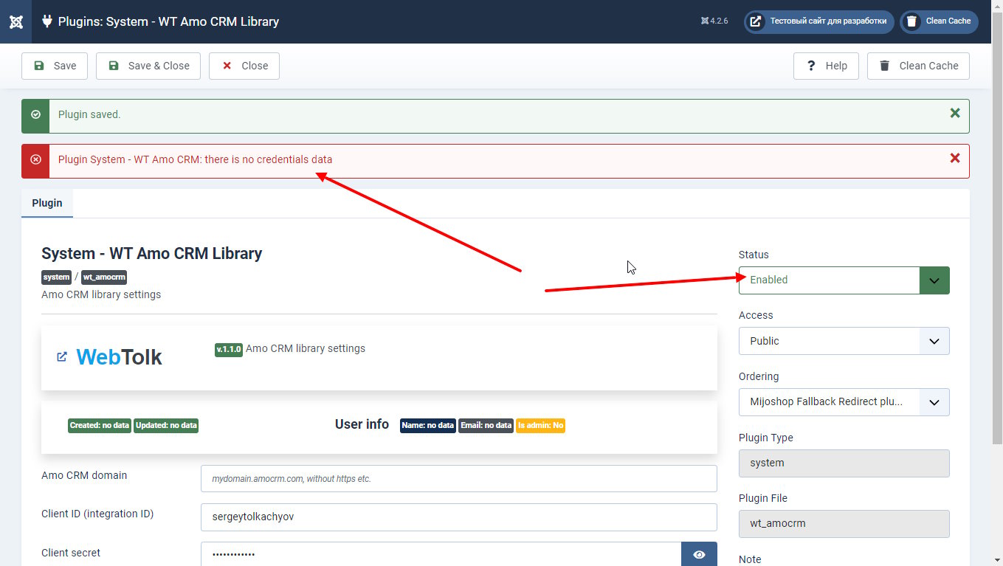Viewport: 1003px width, 566px height.
Task: Click the Joomla logo icon
Action: click(16, 21)
